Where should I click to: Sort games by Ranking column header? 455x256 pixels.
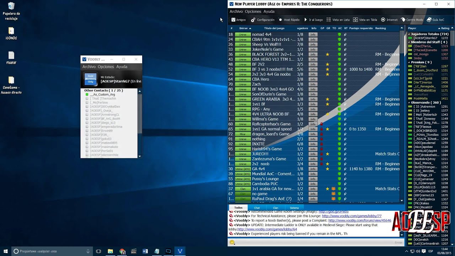coord(380,28)
